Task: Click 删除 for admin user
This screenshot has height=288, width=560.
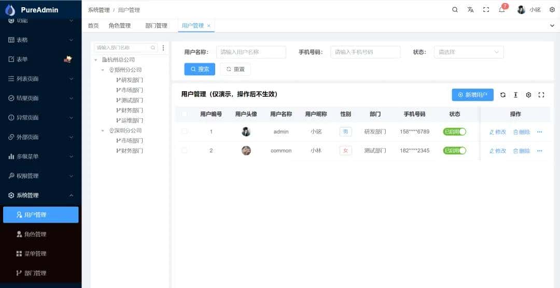Action: 522,132
